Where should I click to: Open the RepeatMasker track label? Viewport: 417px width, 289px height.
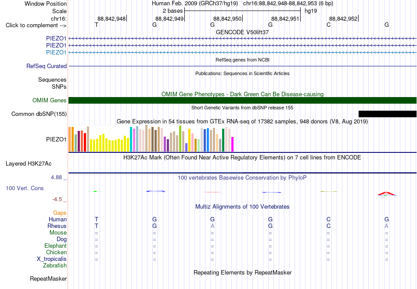(48, 278)
